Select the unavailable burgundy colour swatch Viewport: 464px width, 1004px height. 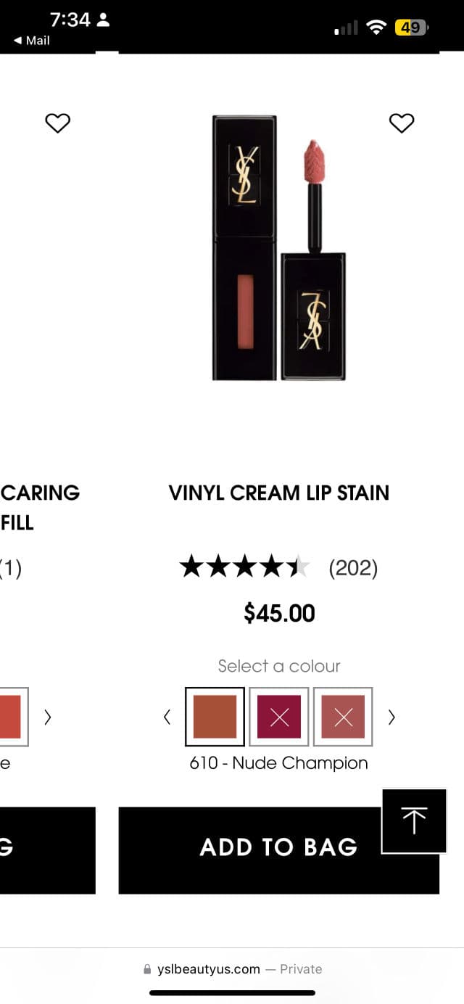[x=279, y=717]
